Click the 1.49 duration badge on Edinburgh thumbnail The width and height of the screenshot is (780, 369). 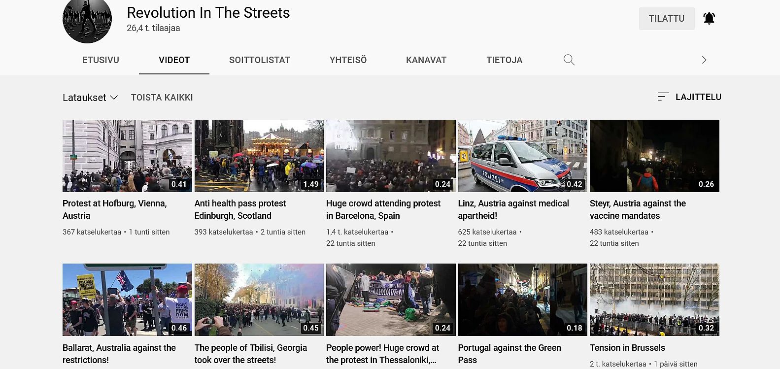[x=311, y=184]
